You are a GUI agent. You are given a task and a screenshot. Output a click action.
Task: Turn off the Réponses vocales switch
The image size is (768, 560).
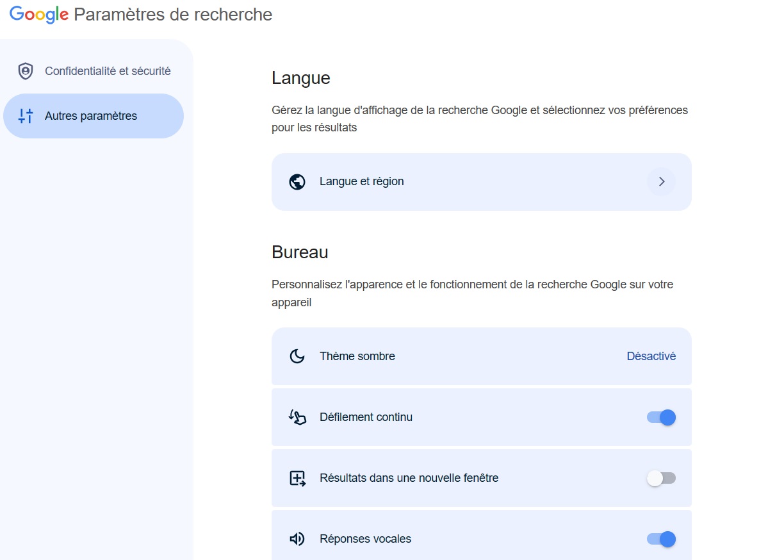click(661, 539)
